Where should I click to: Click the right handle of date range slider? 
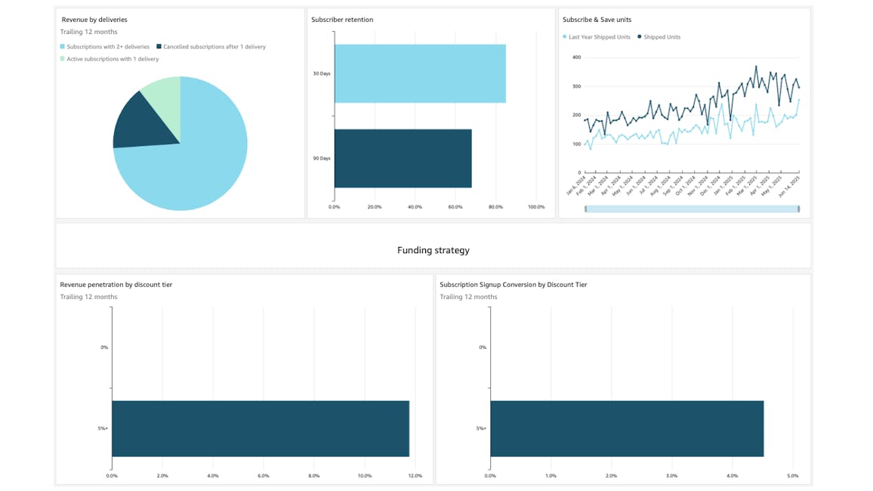click(798, 208)
